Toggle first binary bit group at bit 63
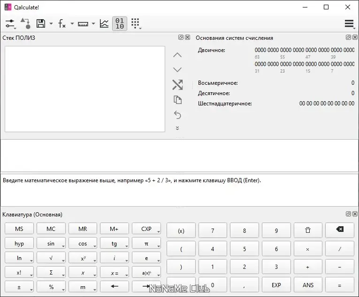The height and width of the screenshot is (297, 359). pyautogui.click(x=260, y=50)
